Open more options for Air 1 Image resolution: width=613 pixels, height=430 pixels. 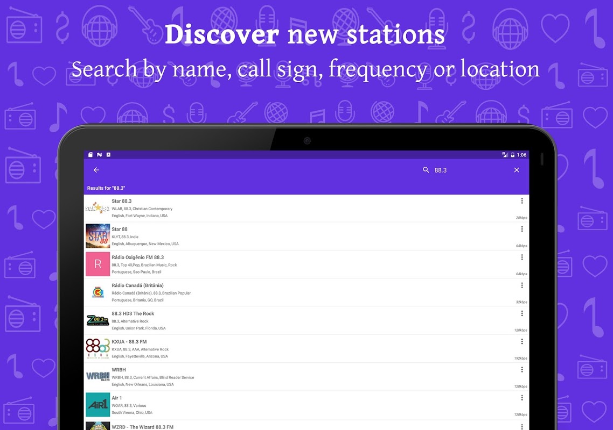(x=521, y=398)
